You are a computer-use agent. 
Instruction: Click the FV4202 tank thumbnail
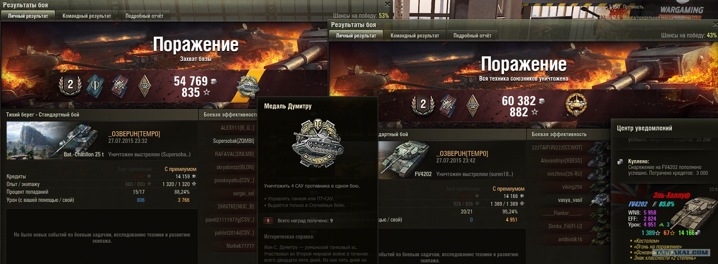point(405,160)
